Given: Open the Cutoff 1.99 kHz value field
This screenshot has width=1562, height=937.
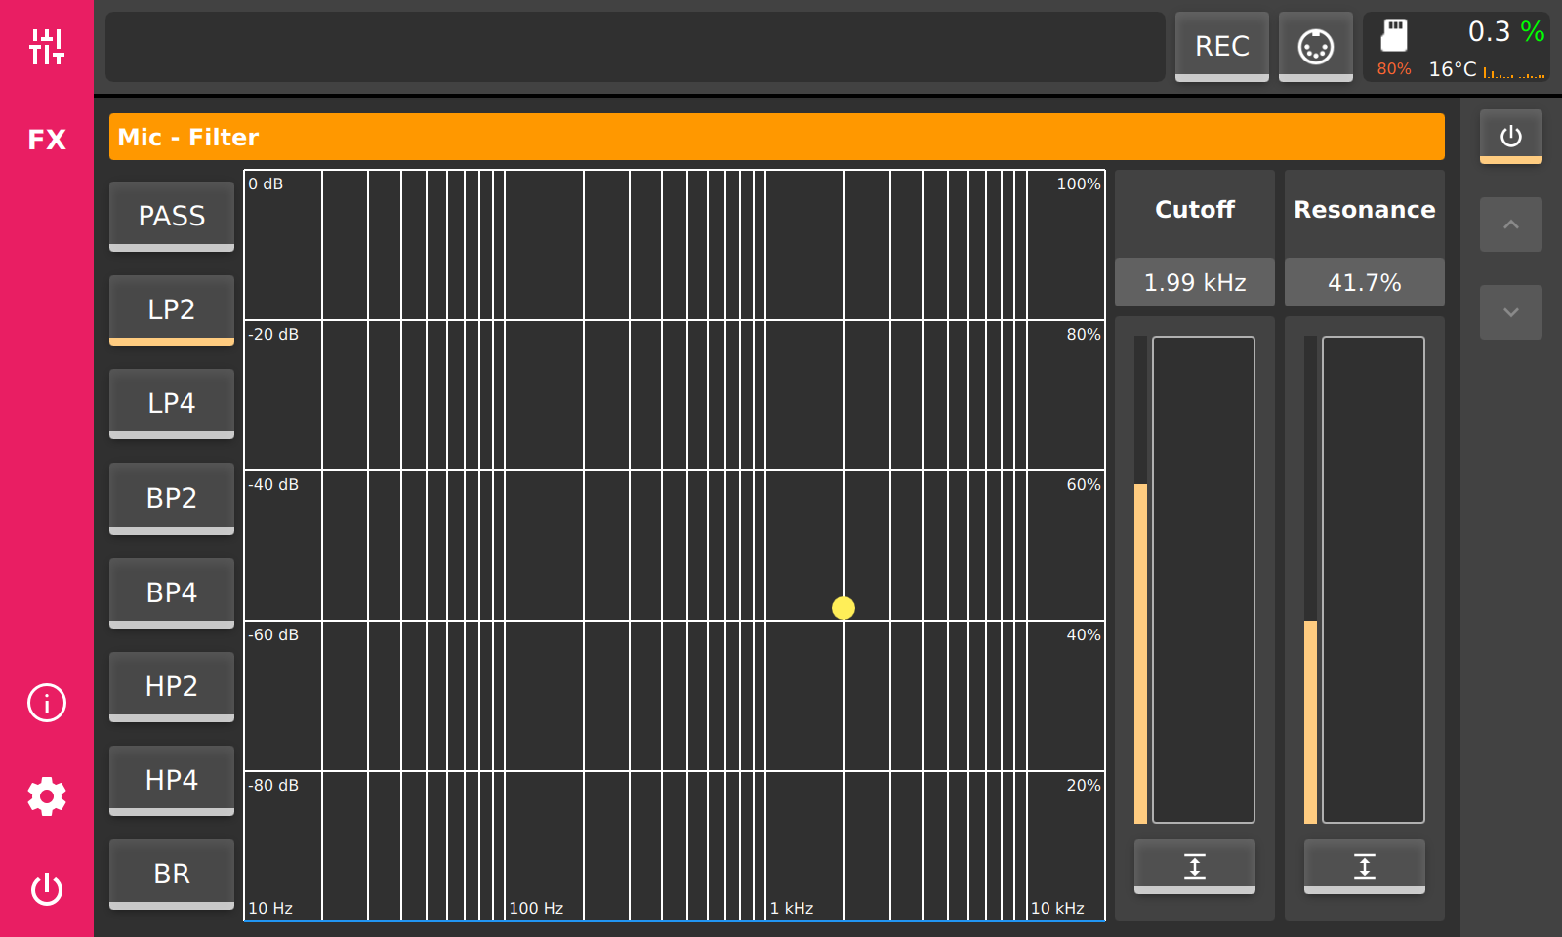Looking at the screenshot, I should [1195, 282].
